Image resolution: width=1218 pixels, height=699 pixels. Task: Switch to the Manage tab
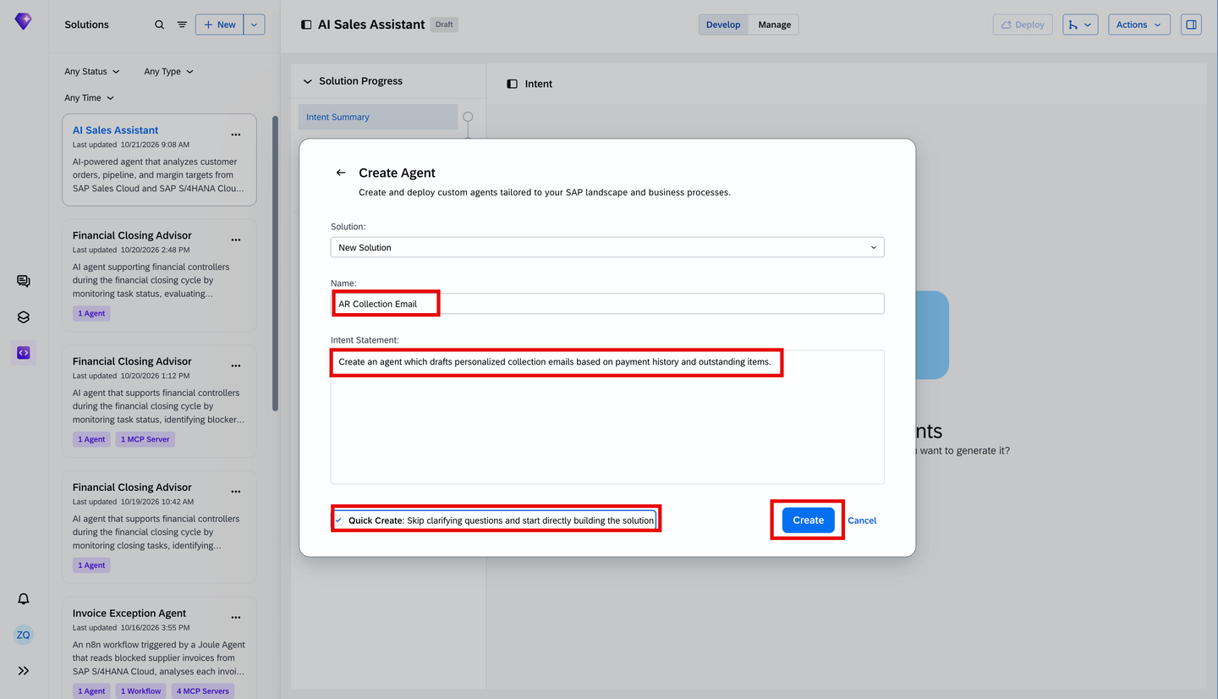tap(774, 25)
